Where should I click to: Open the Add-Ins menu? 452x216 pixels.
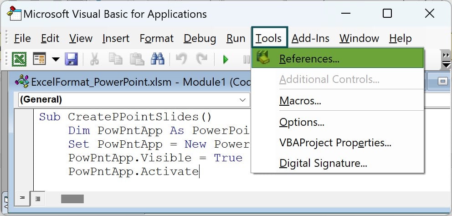pos(310,38)
